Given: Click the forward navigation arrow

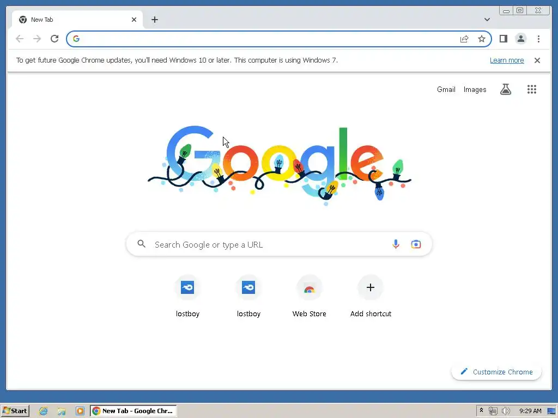Looking at the screenshot, I should pos(37,39).
